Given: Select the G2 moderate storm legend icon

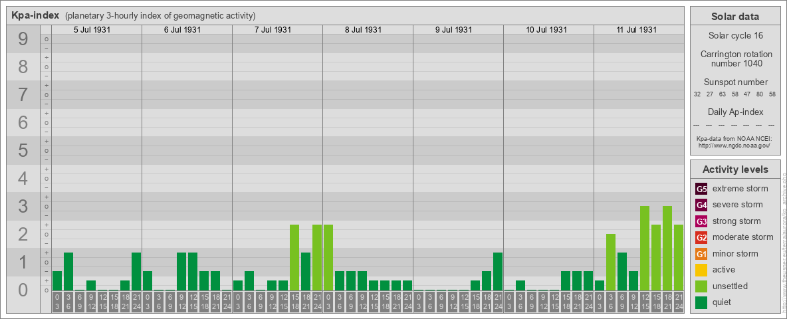Looking at the screenshot, I should tap(702, 237).
